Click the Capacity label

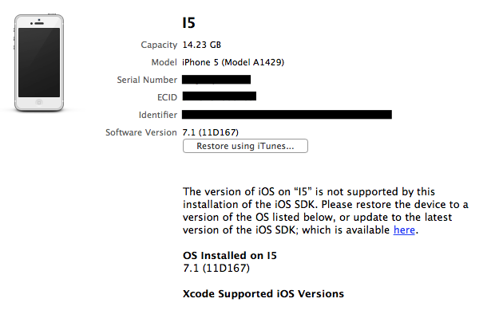(159, 45)
